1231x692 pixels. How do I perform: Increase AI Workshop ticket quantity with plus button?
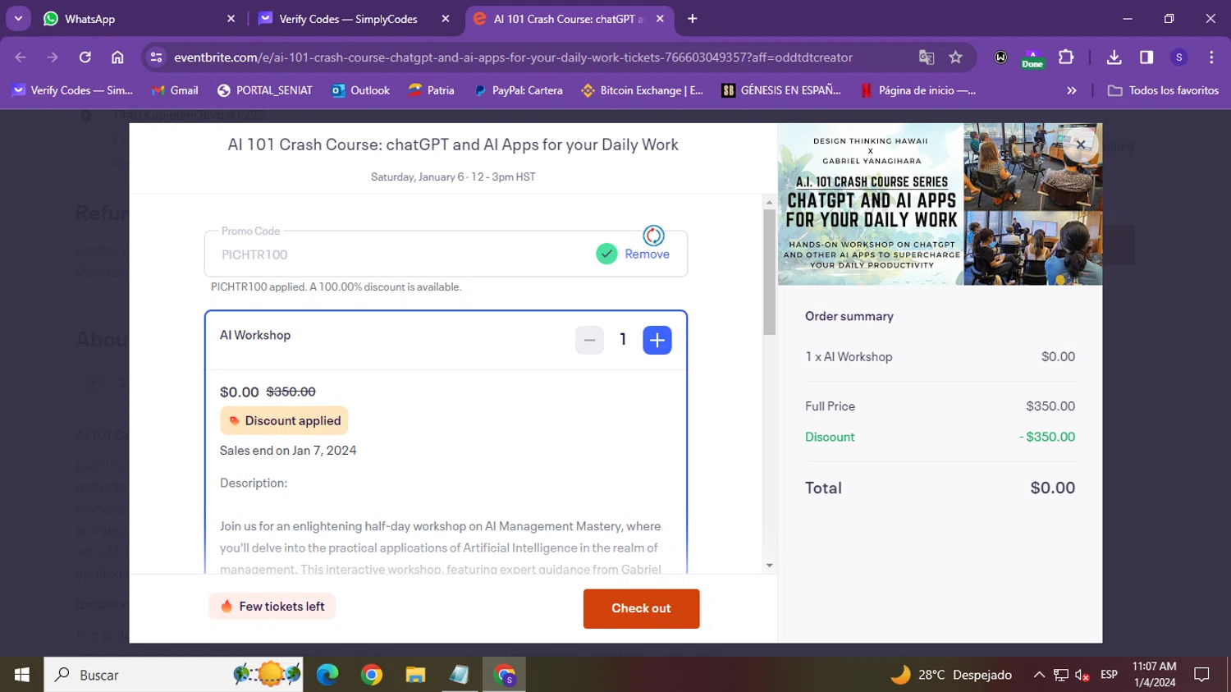[x=657, y=340]
